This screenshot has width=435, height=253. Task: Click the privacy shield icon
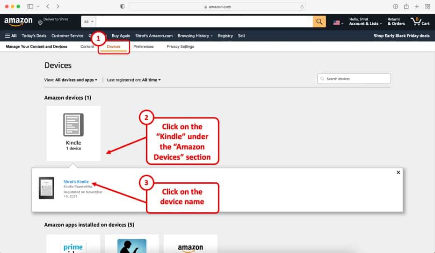tap(123, 7)
